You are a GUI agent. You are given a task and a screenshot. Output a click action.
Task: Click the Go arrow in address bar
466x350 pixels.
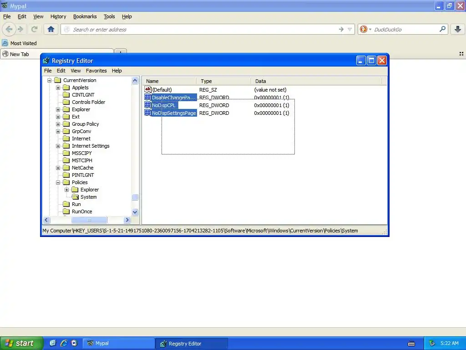coord(341,29)
